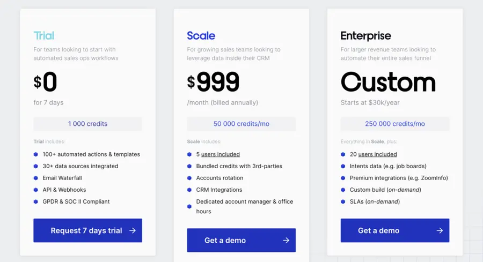Click arrow icon on Scale demo button
483x262 pixels.
(x=286, y=240)
